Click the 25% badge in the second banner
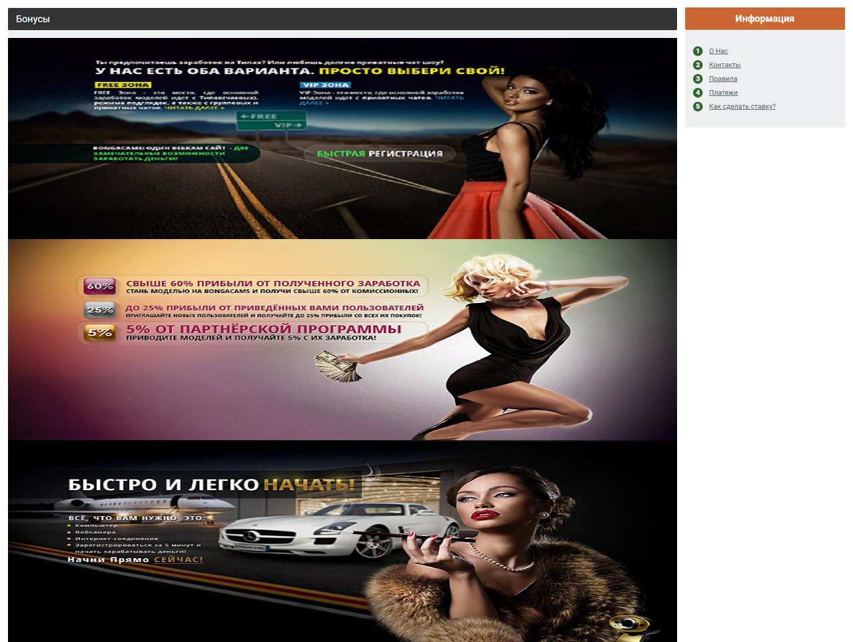The height and width of the screenshot is (642, 853). [x=100, y=310]
